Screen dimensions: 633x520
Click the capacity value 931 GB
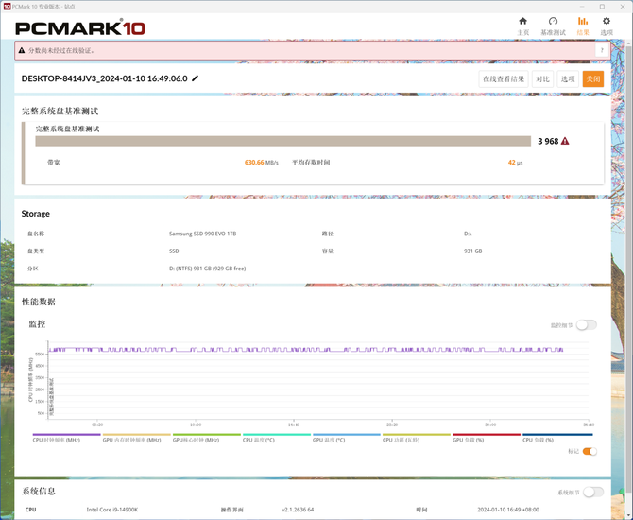click(472, 251)
